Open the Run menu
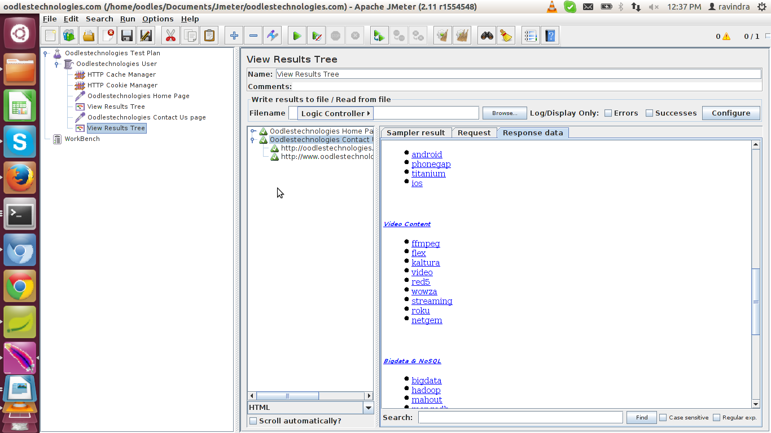This screenshot has height=433, width=771. pos(128,19)
